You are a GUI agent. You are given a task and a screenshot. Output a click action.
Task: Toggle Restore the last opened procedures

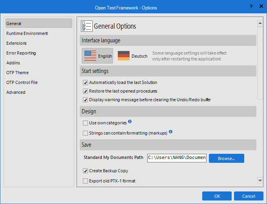(85, 91)
